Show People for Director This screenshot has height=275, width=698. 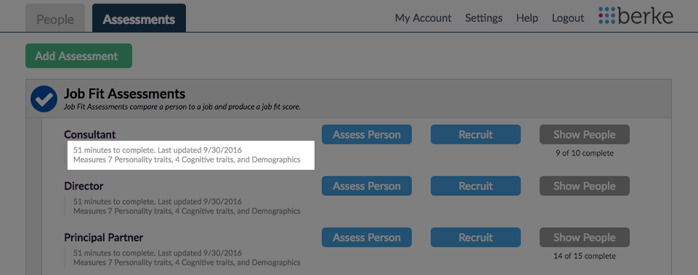[585, 186]
